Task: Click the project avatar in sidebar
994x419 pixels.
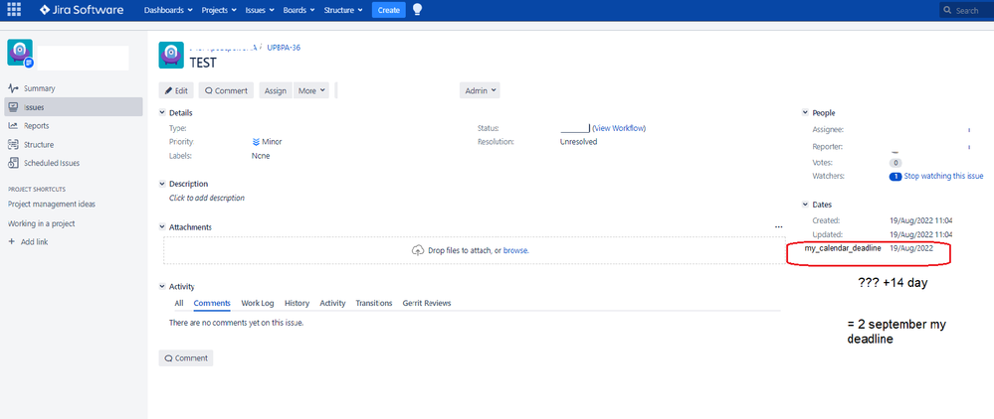Action: (x=20, y=53)
